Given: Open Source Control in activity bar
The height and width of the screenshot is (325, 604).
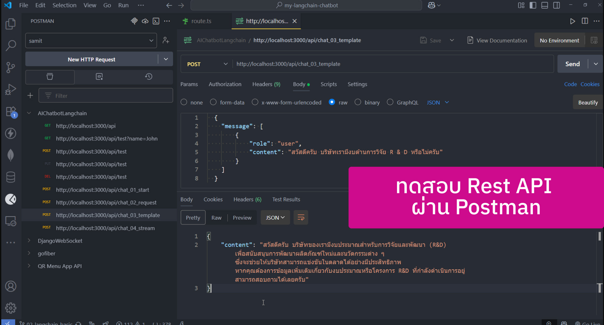Looking at the screenshot, I should 11,67.
